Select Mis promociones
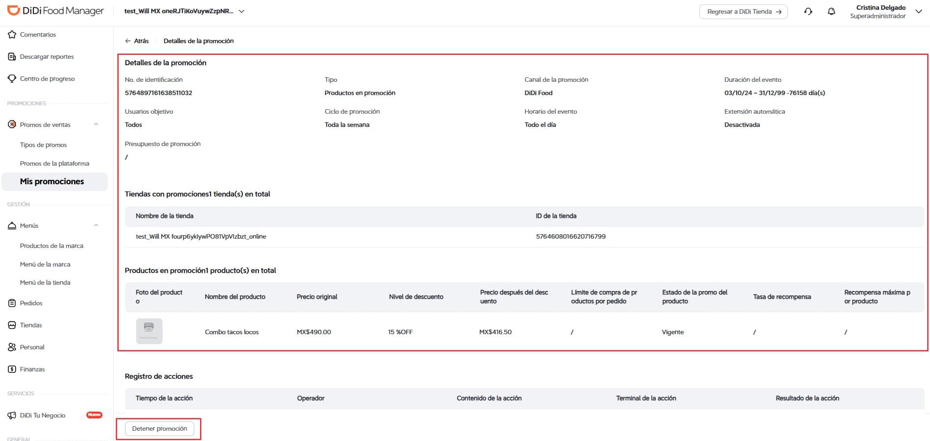Image resolution: width=930 pixels, height=441 pixels. click(x=55, y=181)
